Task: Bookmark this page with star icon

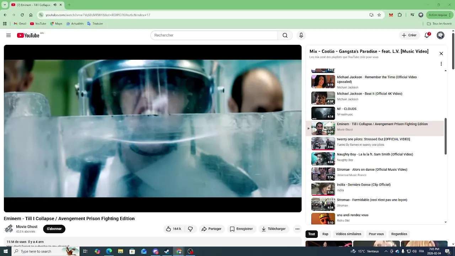Action: point(379,15)
